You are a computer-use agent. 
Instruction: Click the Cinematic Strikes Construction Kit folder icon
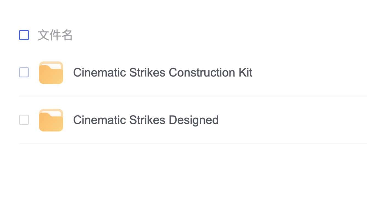click(51, 73)
